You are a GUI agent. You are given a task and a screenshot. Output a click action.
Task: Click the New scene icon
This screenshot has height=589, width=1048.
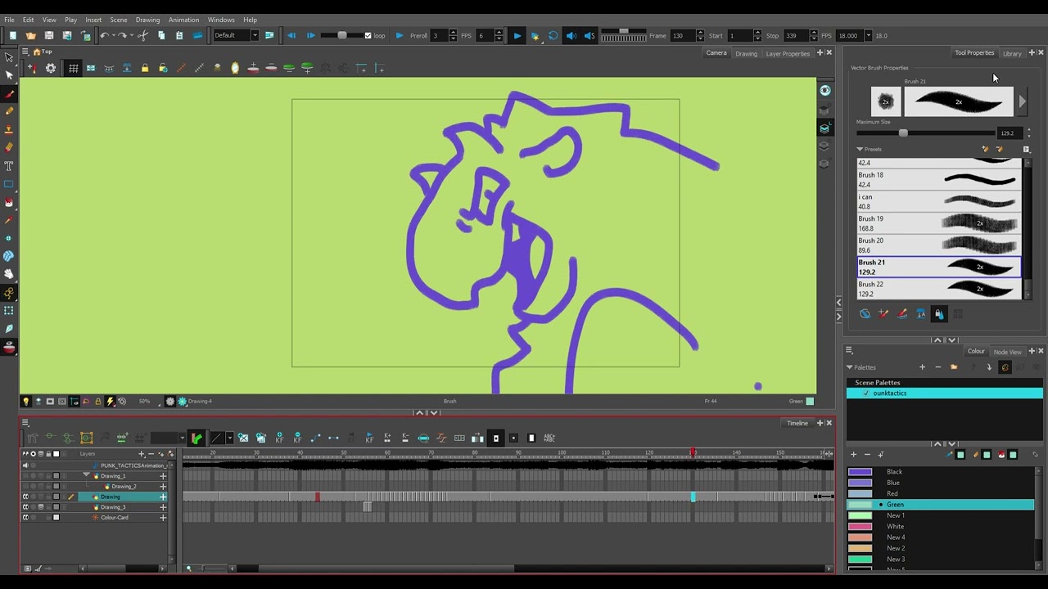[x=13, y=35]
